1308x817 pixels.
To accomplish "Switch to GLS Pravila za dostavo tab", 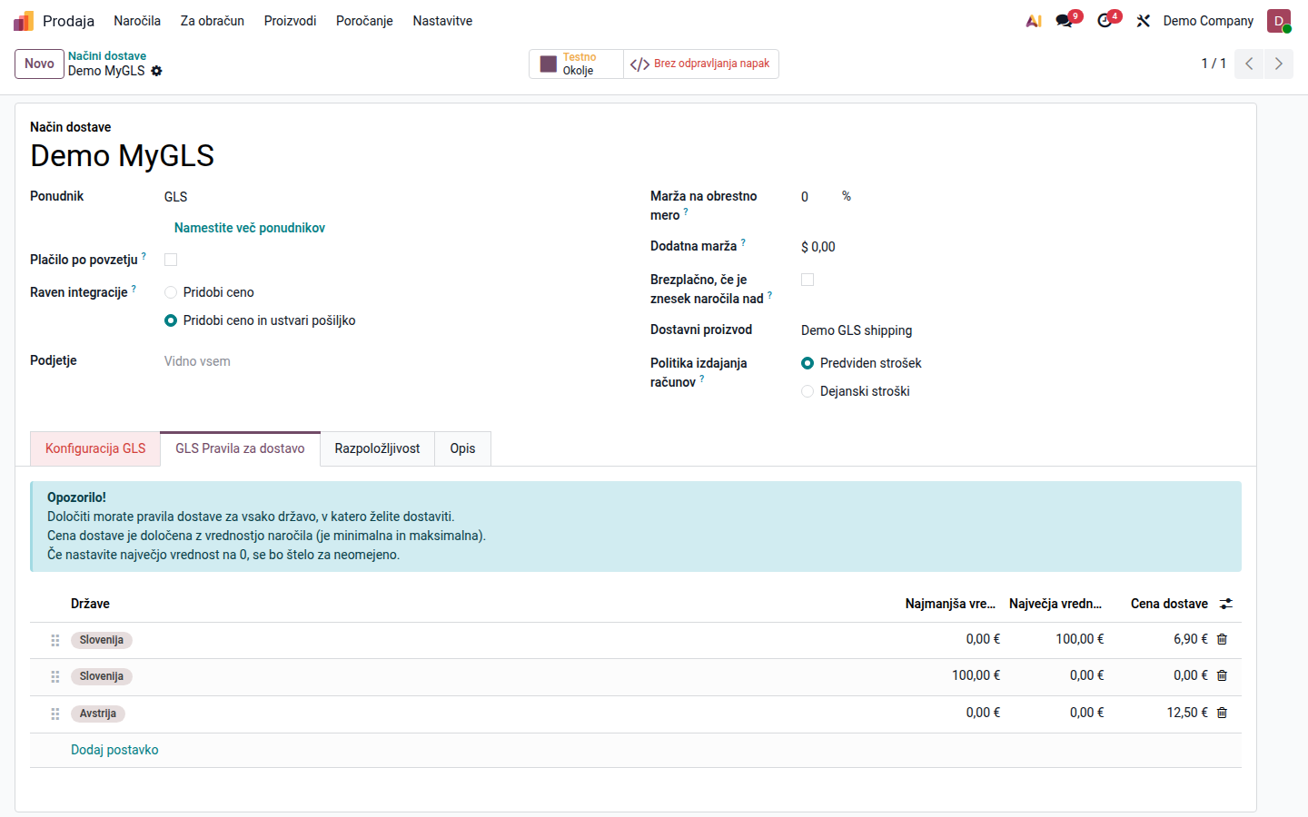I will coord(240,448).
